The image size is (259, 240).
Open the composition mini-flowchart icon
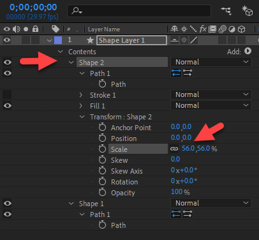[x=226, y=11]
